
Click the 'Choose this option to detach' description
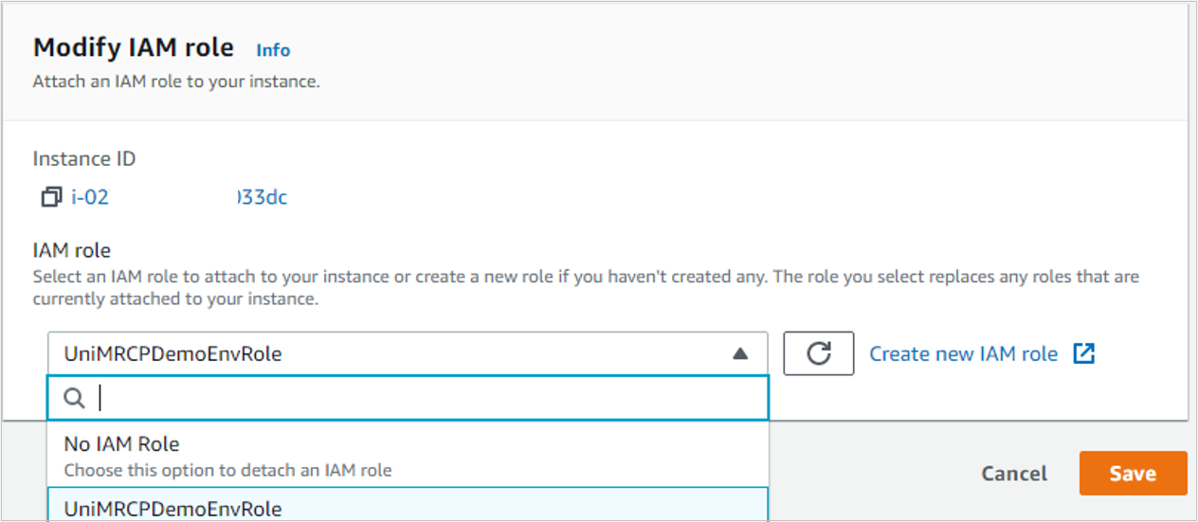tap(227, 470)
